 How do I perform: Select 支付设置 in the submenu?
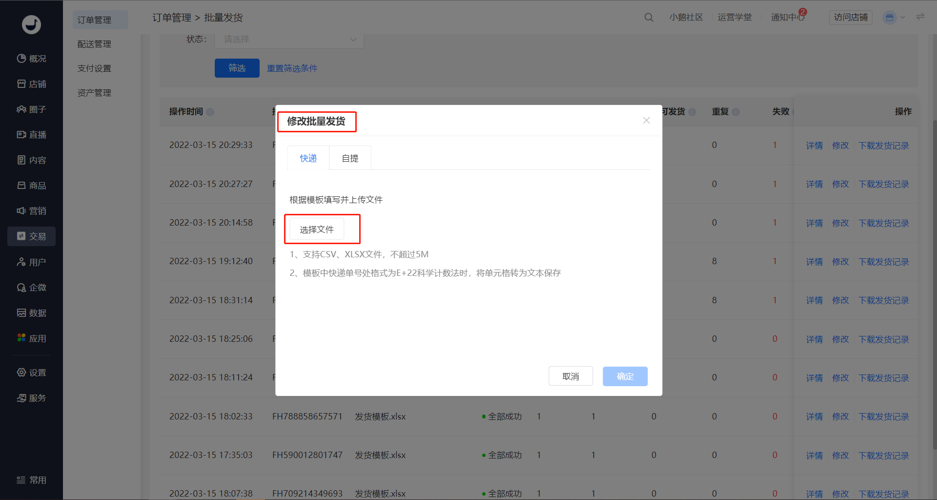[x=94, y=68]
